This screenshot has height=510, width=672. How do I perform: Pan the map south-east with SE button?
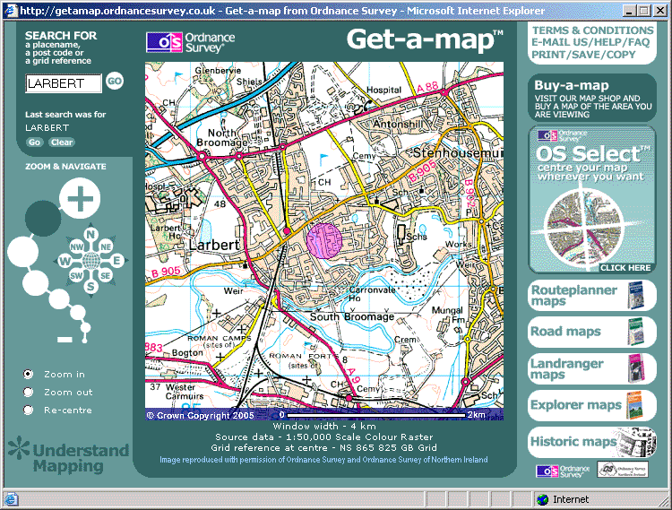point(106,275)
